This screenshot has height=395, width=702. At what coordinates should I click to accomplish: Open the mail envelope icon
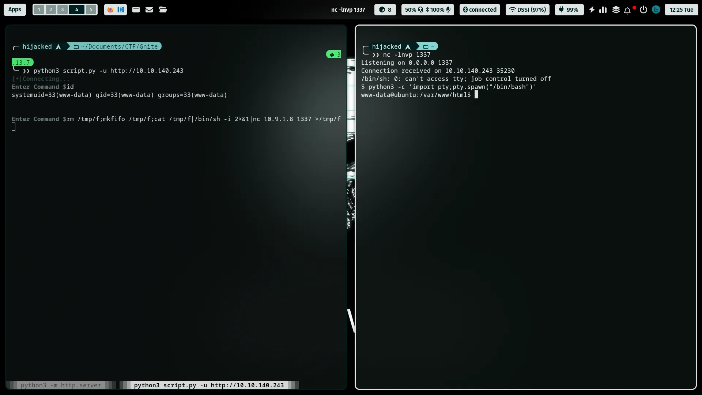click(x=149, y=10)
